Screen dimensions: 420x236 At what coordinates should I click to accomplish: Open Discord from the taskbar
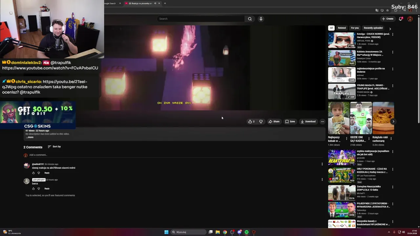pos(240,232)
